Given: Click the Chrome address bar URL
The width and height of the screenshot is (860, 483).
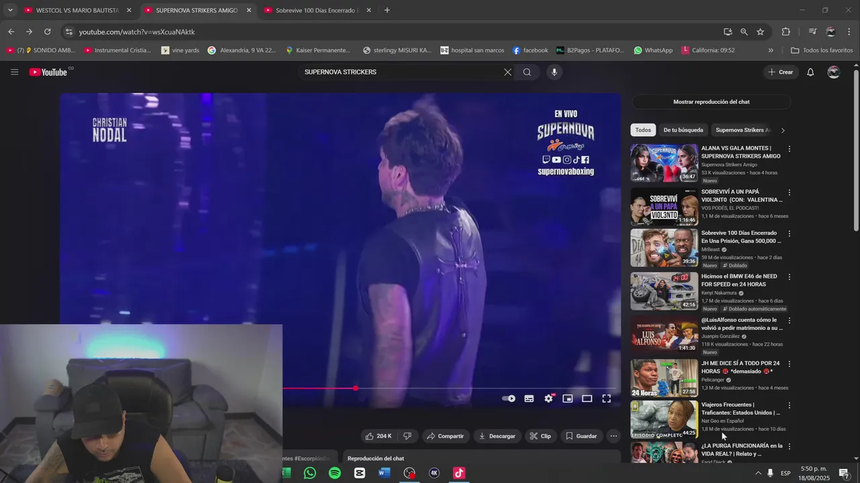Looking at the screenshot, I should point(136,32).
